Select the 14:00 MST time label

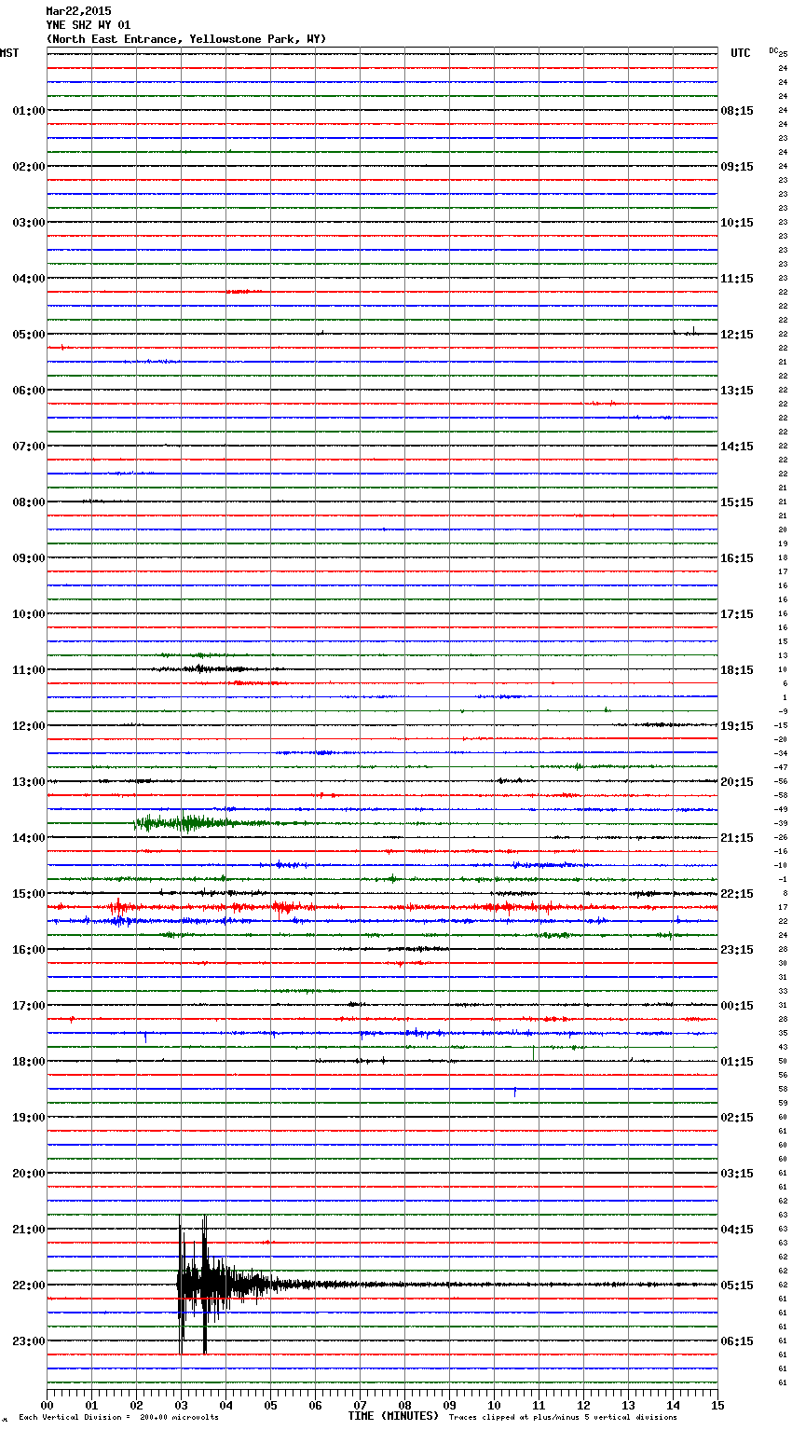[29, 838]
